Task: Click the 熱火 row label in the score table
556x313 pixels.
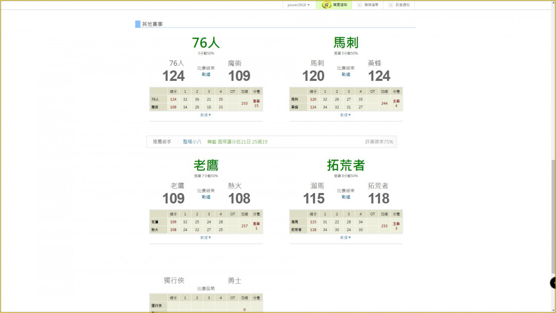Action: [x=155, y=230]
